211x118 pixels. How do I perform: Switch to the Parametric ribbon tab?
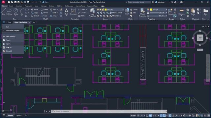click(28, 6)
